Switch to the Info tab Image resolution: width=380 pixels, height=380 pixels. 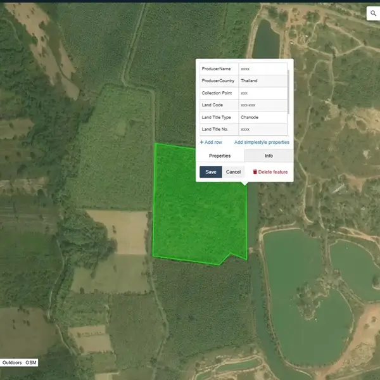click(269, 156)
